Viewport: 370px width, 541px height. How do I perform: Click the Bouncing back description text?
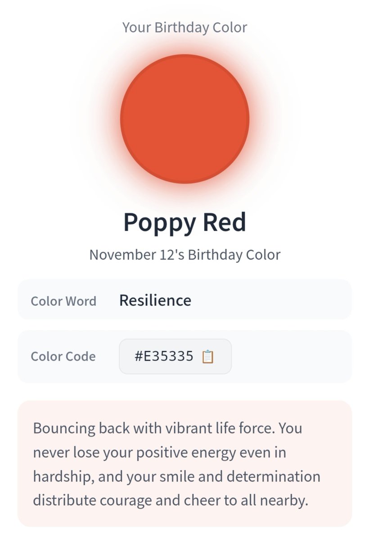click(176, 464)
